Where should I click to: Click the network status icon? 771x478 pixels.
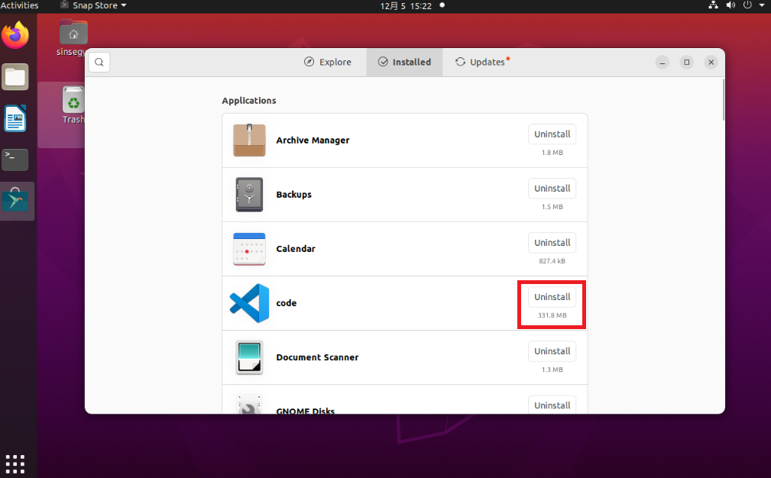coord(713,5)
